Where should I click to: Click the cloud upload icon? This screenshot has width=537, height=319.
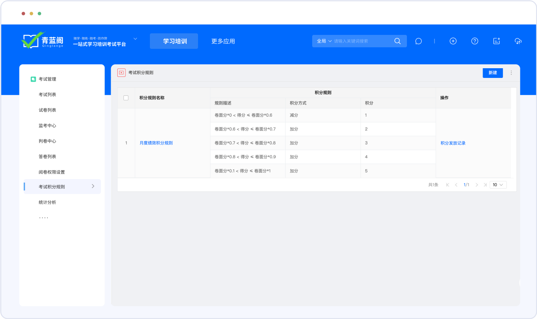pyautogui.click(x=518, y=41)
